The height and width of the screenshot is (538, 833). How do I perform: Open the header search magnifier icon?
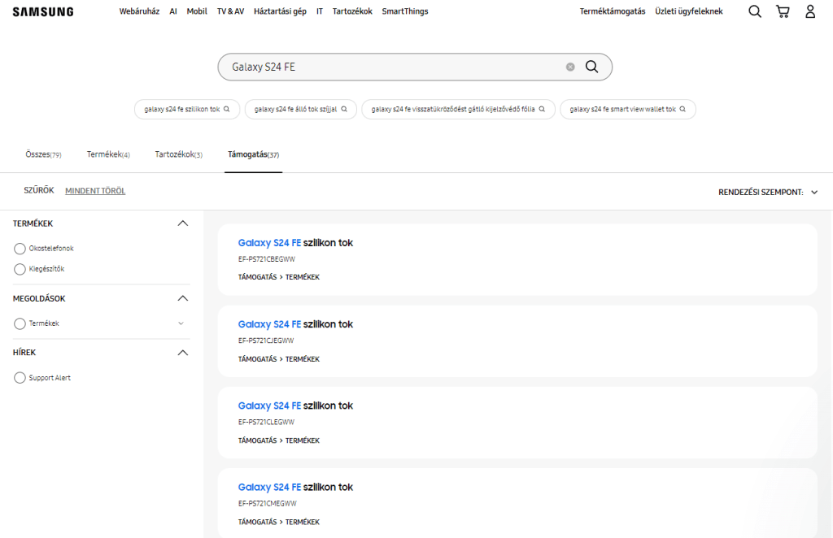tap(755, 11)
